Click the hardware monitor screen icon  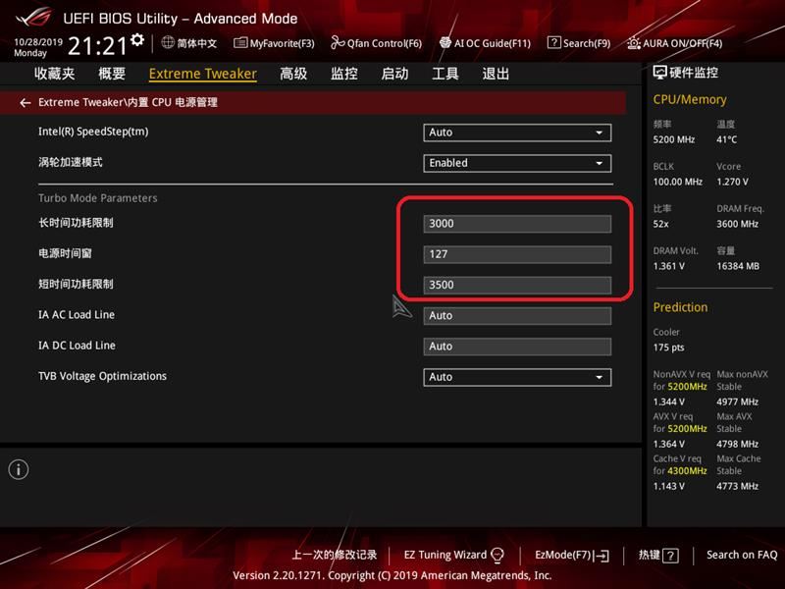point(659,73)
